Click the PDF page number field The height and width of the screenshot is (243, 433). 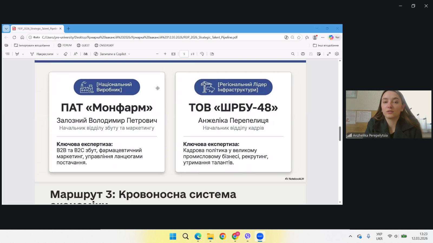pyautogui.click(x=184, y=54)
